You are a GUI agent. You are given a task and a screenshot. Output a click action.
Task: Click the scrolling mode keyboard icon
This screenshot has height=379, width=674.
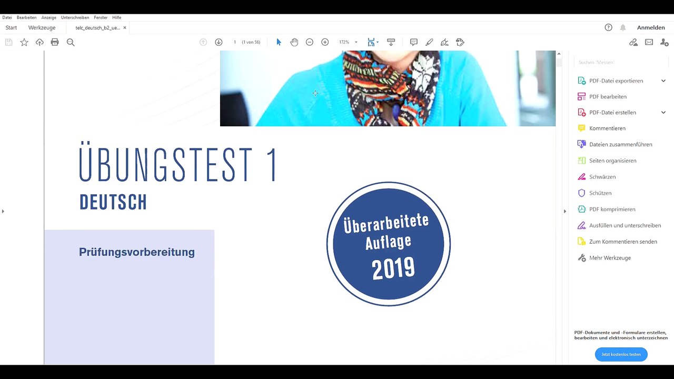point(391,42)
